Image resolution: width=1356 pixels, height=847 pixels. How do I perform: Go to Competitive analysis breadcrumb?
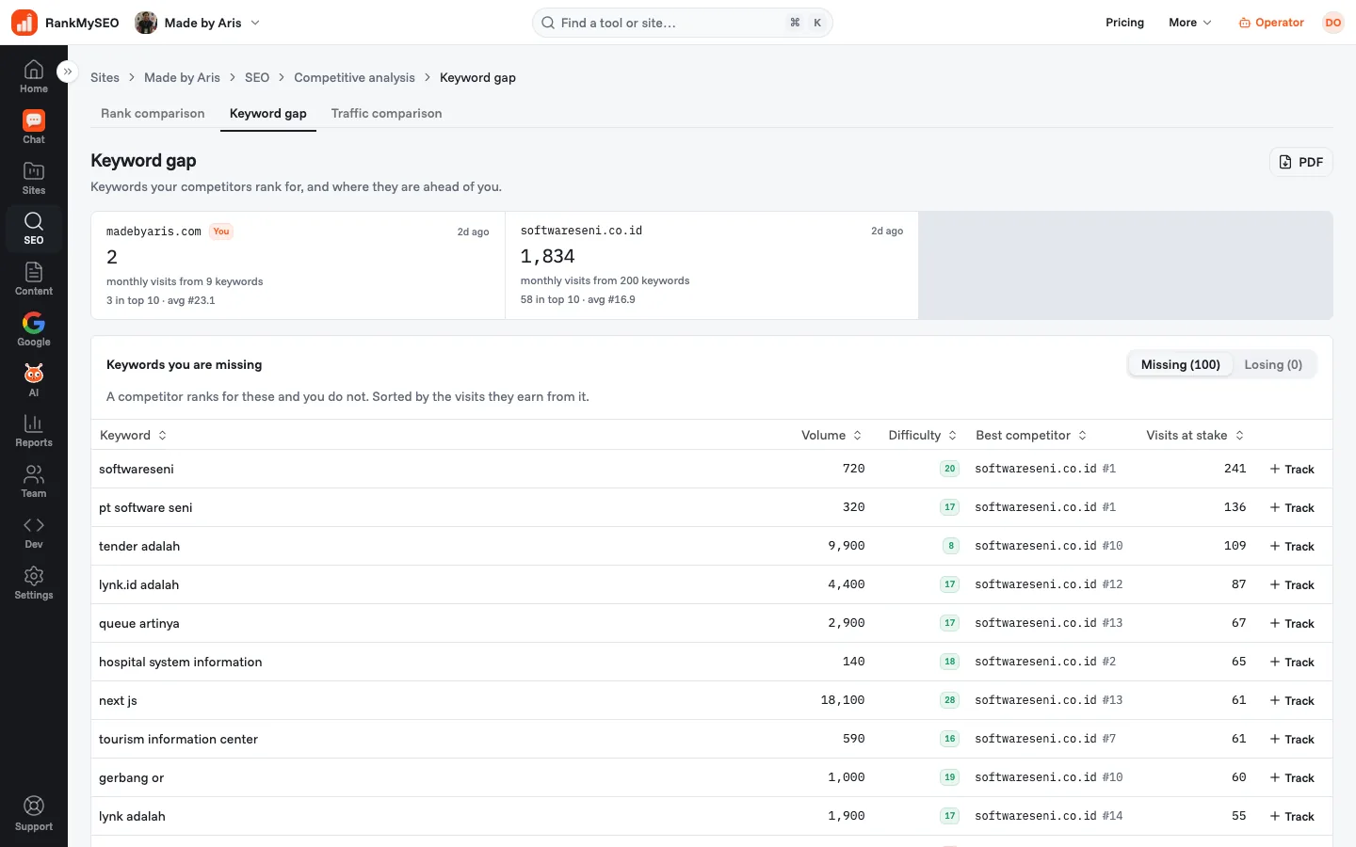(x=354, y=77)
